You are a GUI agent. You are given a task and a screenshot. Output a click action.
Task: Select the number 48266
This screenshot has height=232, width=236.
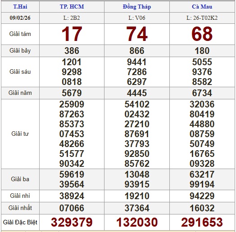pyautogui.click(x=72, y=143)
